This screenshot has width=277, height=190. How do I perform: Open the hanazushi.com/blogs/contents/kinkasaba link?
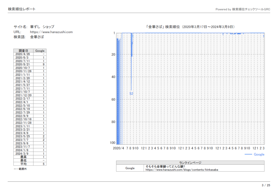click(x=182, y=170)
